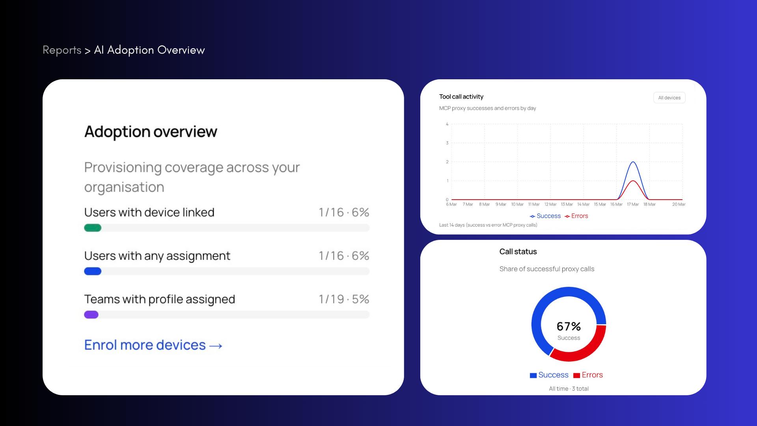Select the blue Success square in Call status legend

pos(533,375)
